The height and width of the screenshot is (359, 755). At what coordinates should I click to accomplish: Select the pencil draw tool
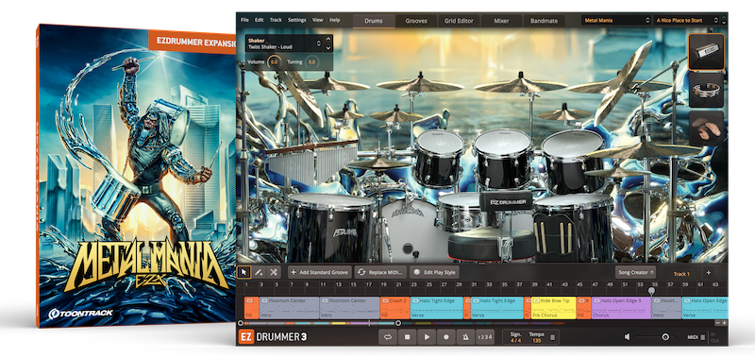pyautogui.click(x=259, y=272)
